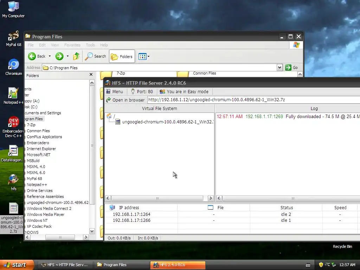Screen dimensions: 360x270
Task: Switch HFS Easy mode button
Action: point(184,92)
